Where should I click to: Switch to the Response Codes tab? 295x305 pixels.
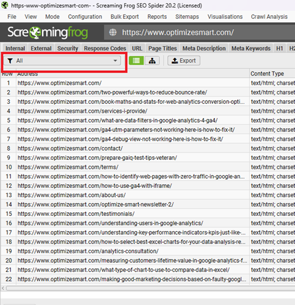coord(105,48)
